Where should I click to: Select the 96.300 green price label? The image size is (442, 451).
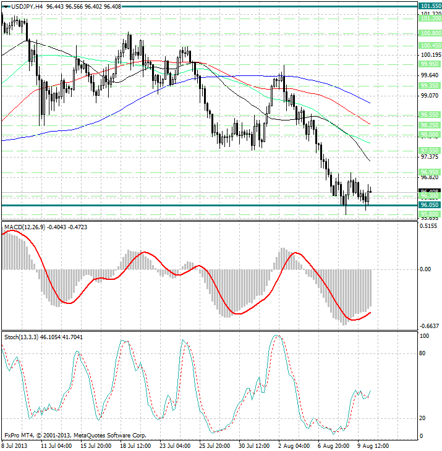pos(430,196)
